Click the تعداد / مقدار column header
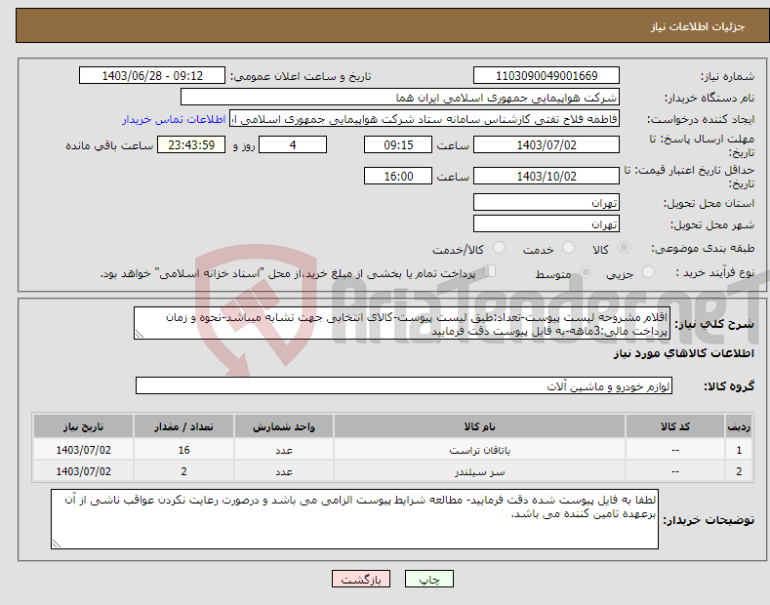Viewport: 770px width, 605px height. point(183,426)
